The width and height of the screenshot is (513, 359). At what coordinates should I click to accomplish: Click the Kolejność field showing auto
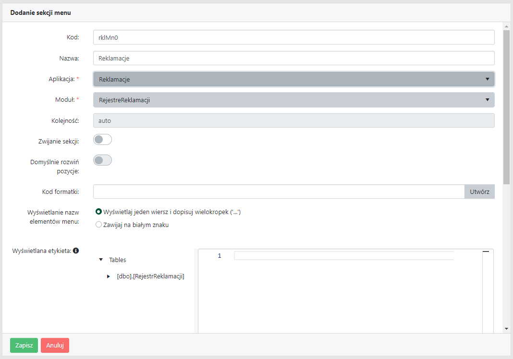click(x=293, y=121)
